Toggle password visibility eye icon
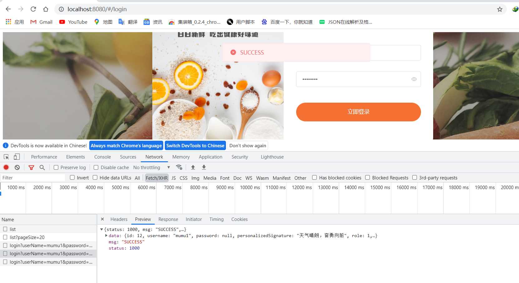Viewport: 519px width, 283px height. 414,79
